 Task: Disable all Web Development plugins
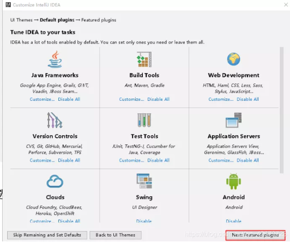click(247, 99)
